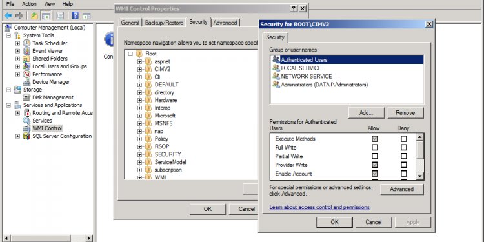Toggle Allow checkbox for Enable Account

pos(375,174)
